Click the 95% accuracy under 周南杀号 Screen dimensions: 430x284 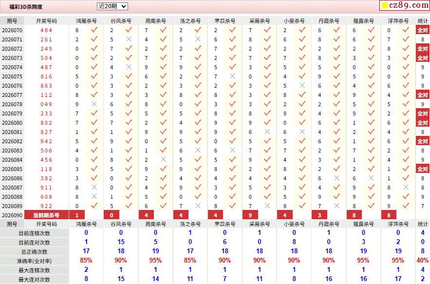(155, 261)
